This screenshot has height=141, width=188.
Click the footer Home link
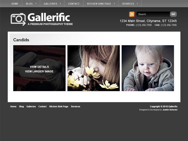pos(13,107)
